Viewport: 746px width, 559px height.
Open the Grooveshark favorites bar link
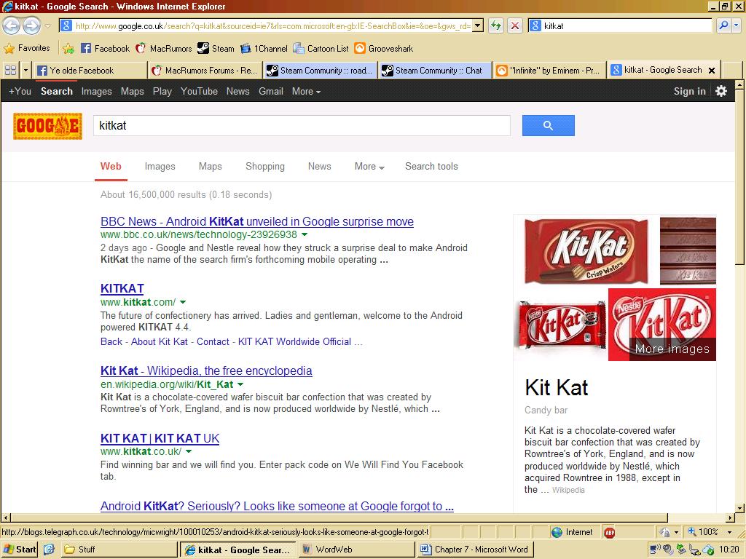(x=384, y=49)
